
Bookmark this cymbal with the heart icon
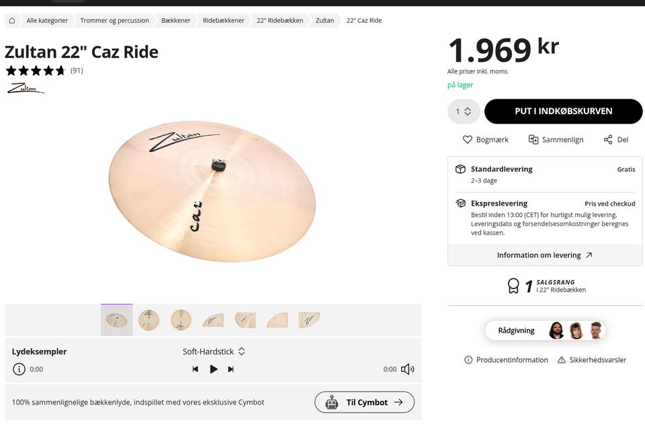485,140
